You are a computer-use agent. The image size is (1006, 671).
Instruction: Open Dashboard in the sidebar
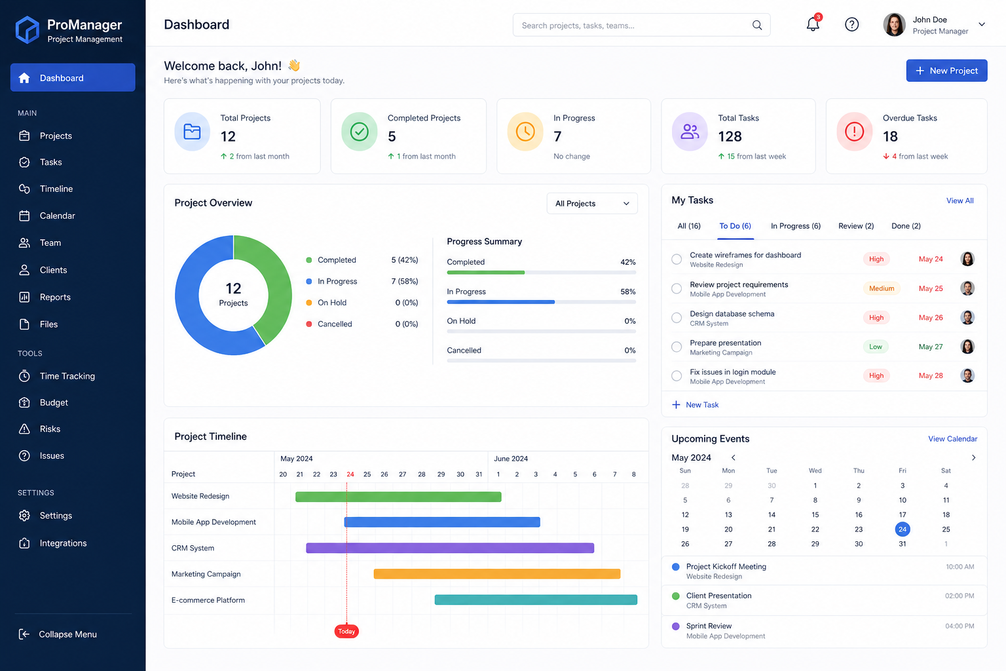[73, 77]
